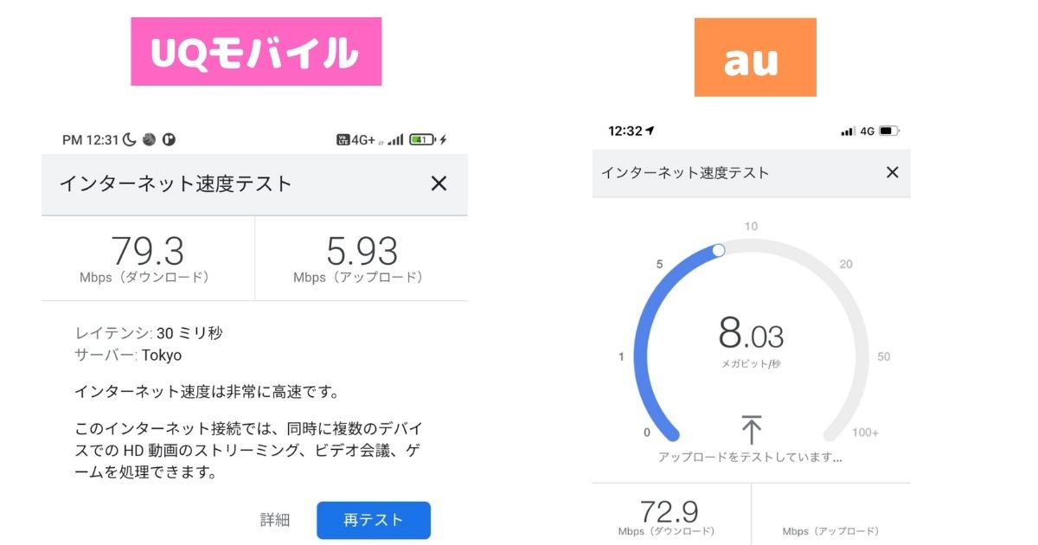Close the au speed test panel
The width and height of the screenshot is (1038, 545).
click(x=893, y=172)
